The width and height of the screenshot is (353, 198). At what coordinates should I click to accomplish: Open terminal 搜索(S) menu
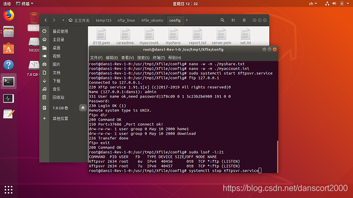coord(143,58)
